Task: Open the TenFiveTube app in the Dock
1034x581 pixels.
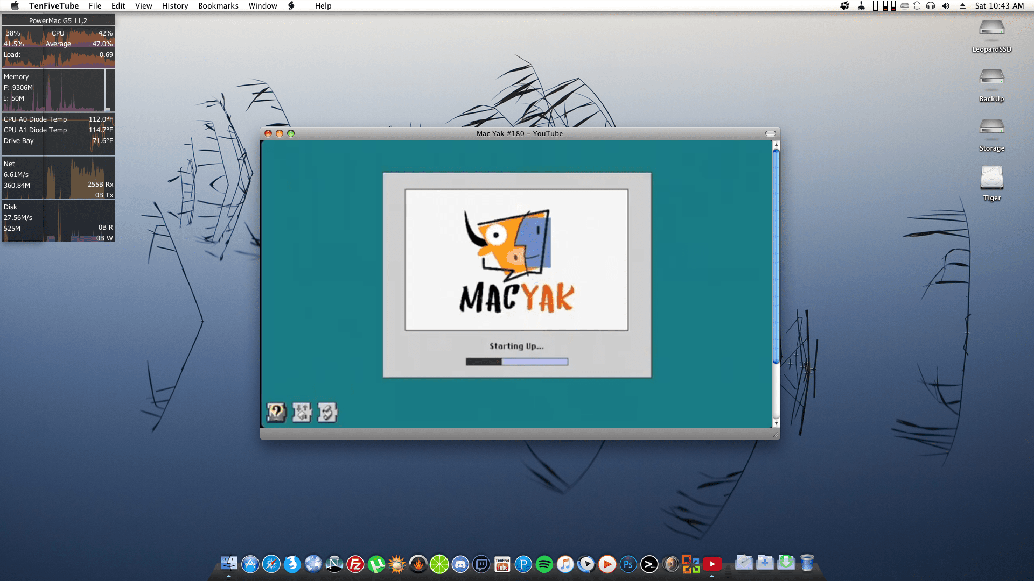Action: tap(502, 564)
